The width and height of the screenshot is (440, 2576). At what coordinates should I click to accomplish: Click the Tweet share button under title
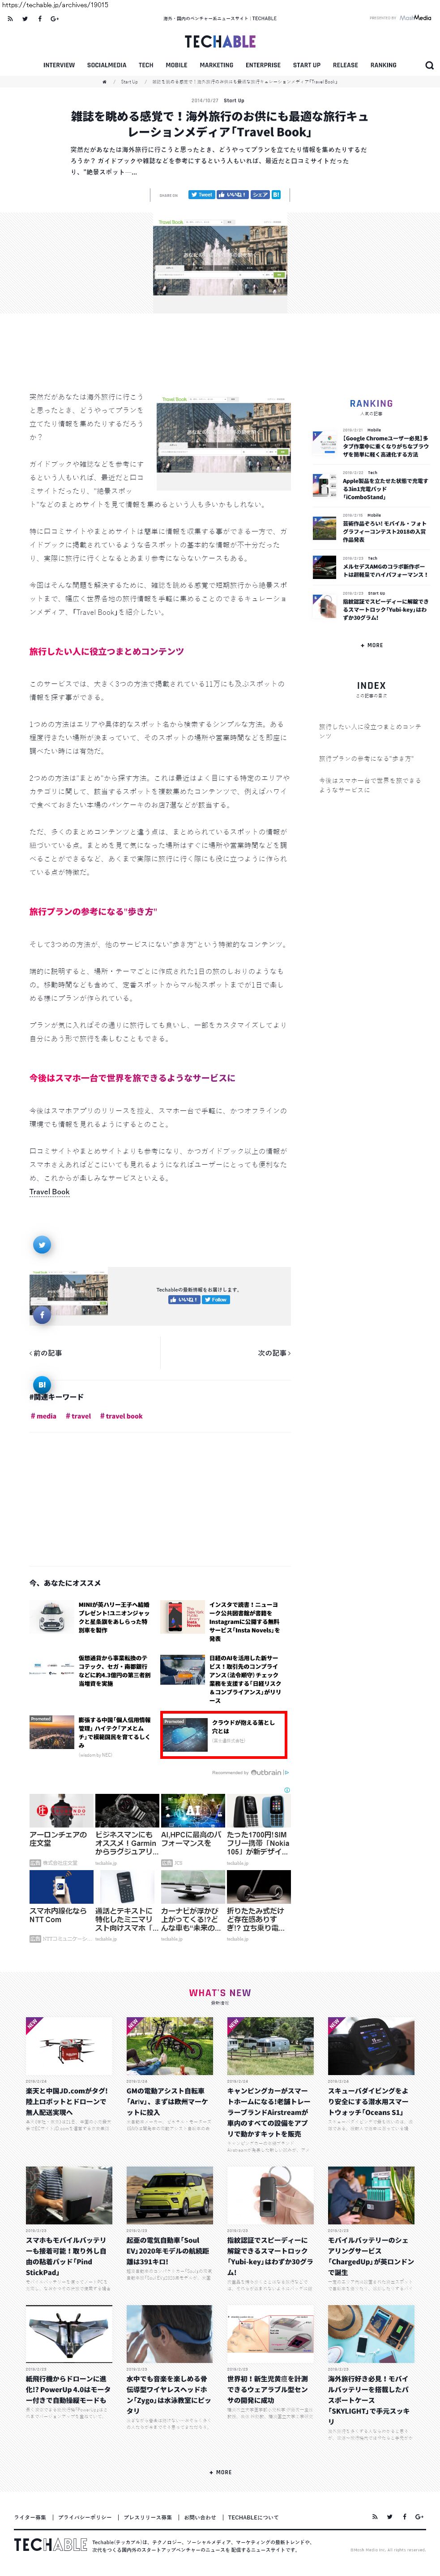[x=201, y=195]
